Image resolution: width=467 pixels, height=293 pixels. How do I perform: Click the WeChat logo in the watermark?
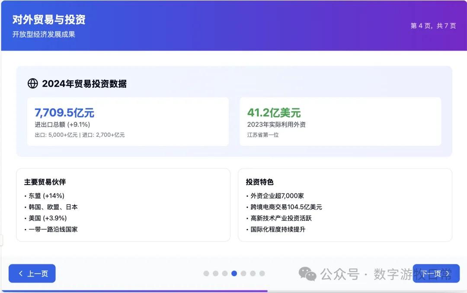click(x=307, y=274)
